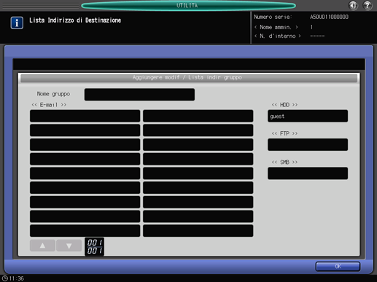Select the HDD field containing guest
The height and width of the screenshot is (282, 377).
(308, 116)
